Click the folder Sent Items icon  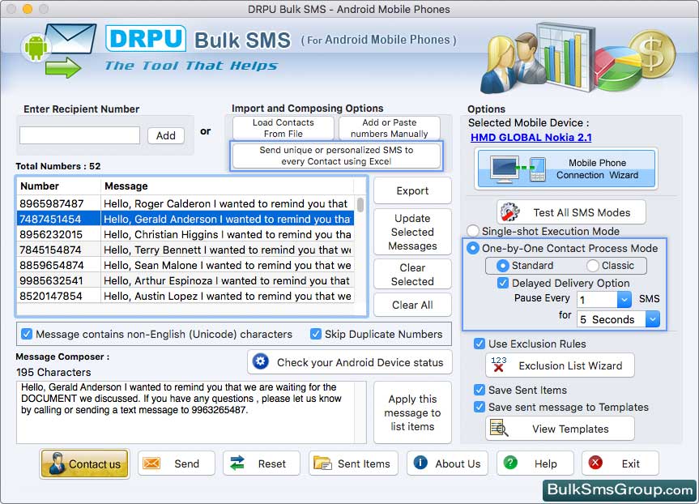point(322,463)
